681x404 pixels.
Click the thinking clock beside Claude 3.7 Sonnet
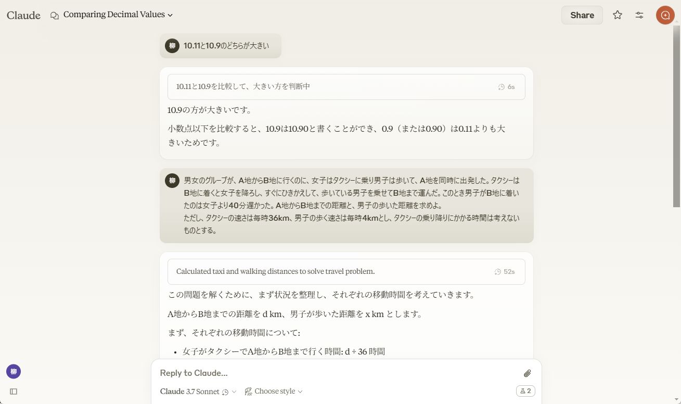226,391
